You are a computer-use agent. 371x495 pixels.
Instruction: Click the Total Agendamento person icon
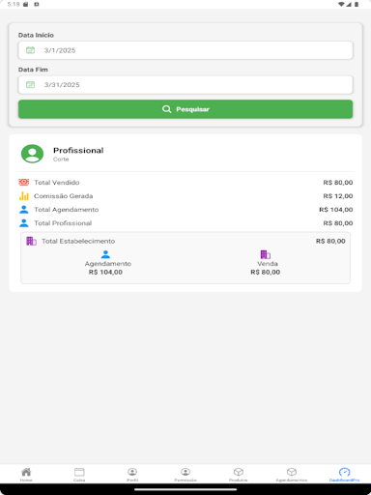click(24, 210)
